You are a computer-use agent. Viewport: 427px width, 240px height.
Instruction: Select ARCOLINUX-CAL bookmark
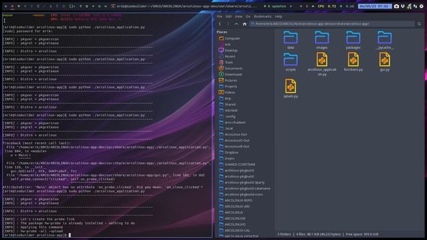tap(234, 230)
